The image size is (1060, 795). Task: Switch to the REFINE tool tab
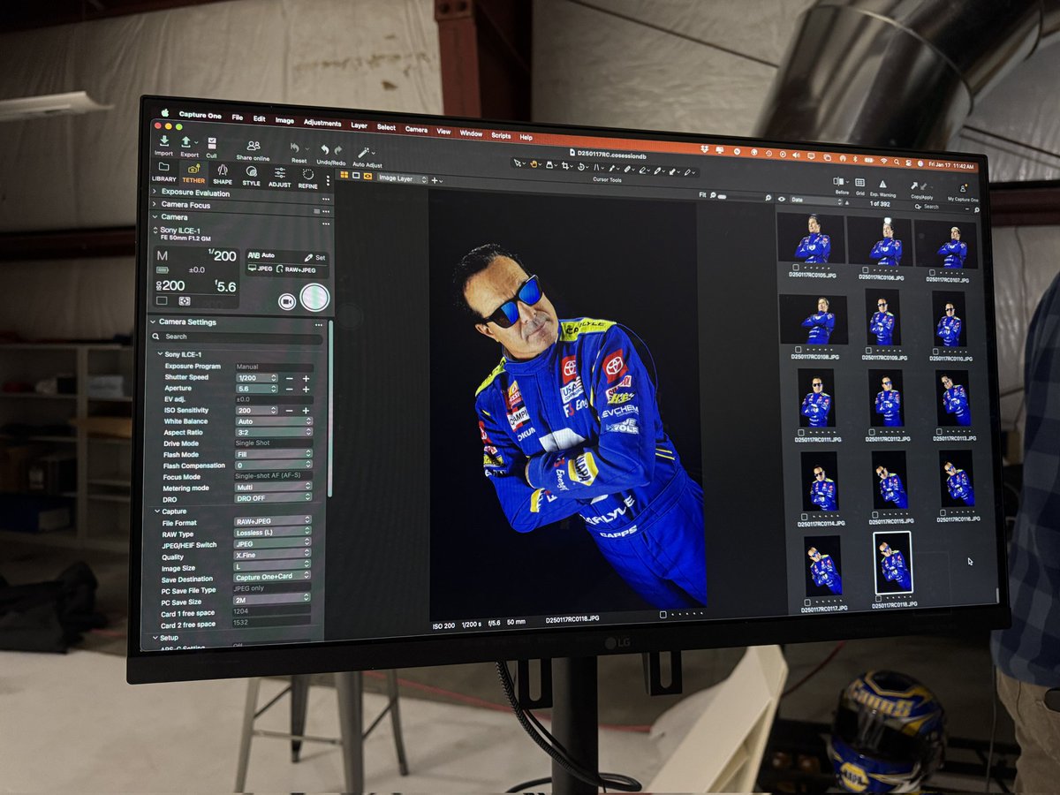pyautogui.click(x=307, y=178)
